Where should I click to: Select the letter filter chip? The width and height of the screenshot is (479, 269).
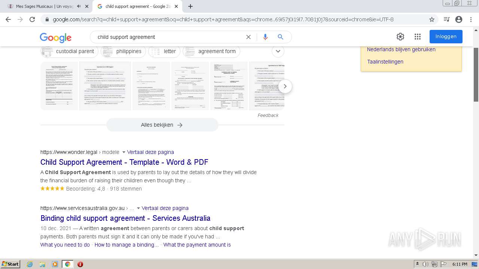[164, 51]
